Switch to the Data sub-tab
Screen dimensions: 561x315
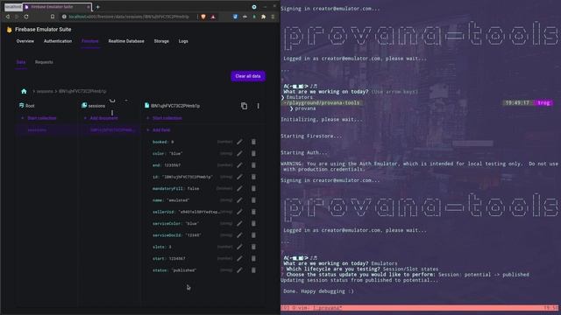(21, 62)
